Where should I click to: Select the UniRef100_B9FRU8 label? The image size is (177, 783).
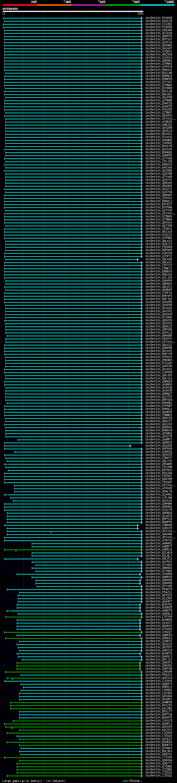(159, 449)
